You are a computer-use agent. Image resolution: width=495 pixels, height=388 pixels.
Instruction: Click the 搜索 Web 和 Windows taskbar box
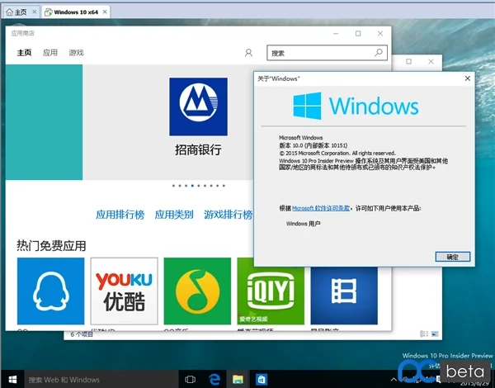click(101, 380)
